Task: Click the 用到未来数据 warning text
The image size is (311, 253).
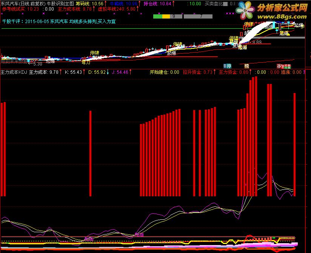Action: (x=14, y=61)
